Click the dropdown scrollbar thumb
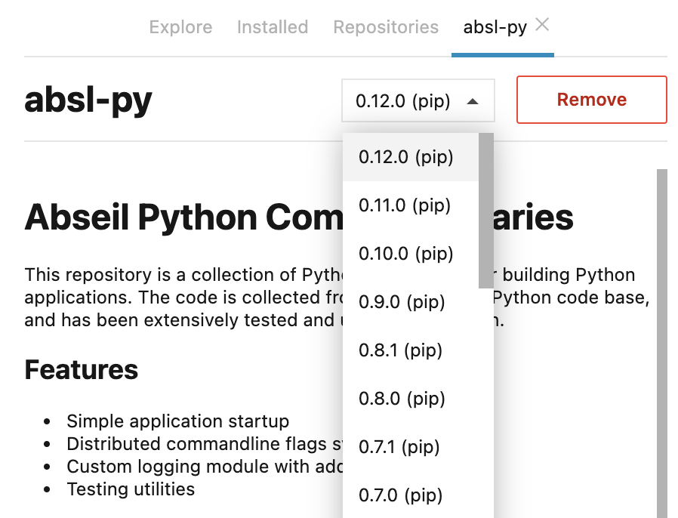This screenshot has width=678, height=518. 485,211
